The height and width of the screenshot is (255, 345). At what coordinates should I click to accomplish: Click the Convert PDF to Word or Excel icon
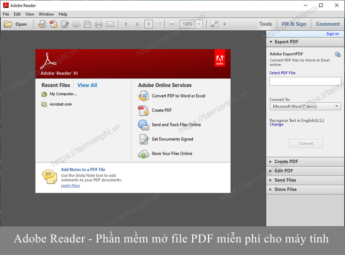(143, 96)
